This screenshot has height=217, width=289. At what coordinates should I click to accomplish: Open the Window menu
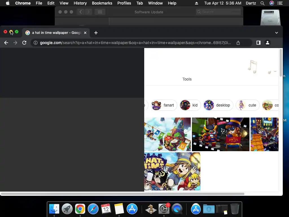click(156, 3)
